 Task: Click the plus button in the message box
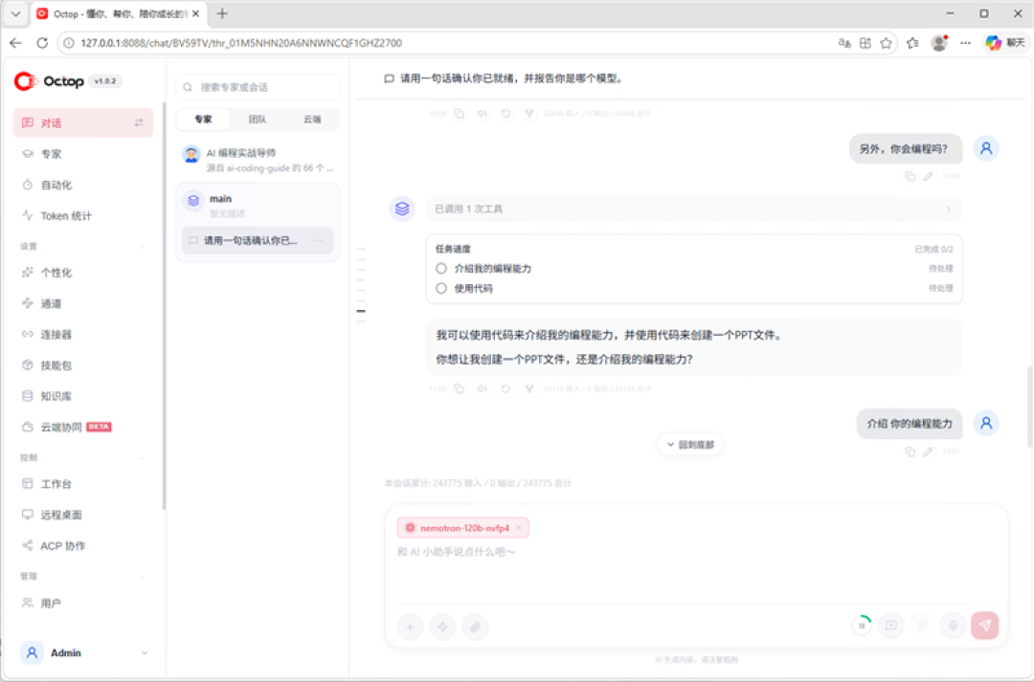click(410, 627)
